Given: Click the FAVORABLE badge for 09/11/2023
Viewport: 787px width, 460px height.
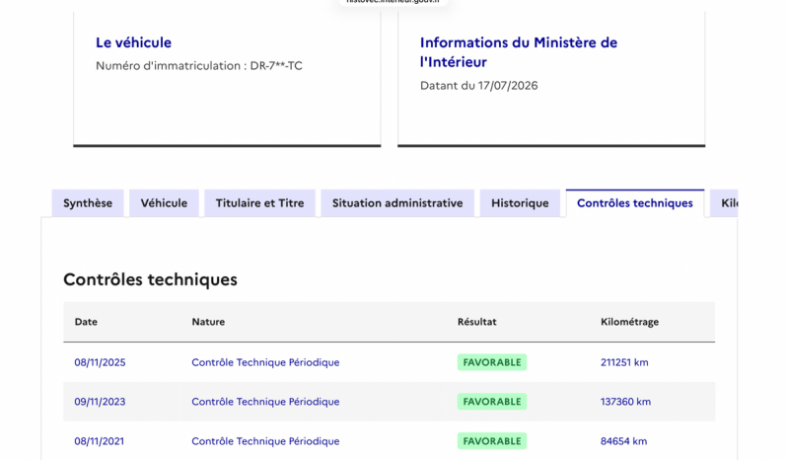Looking at the screenshot, I should (492, 402).
